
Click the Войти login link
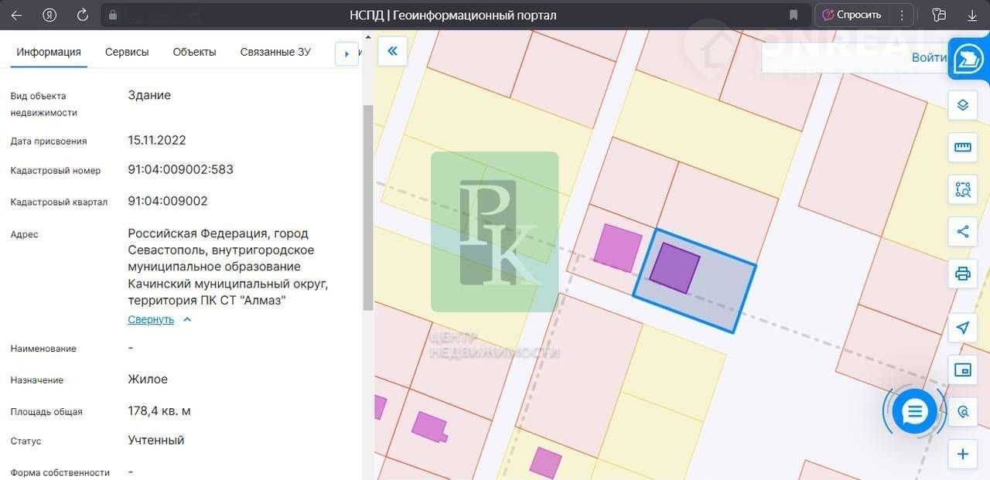click(928, 57)
